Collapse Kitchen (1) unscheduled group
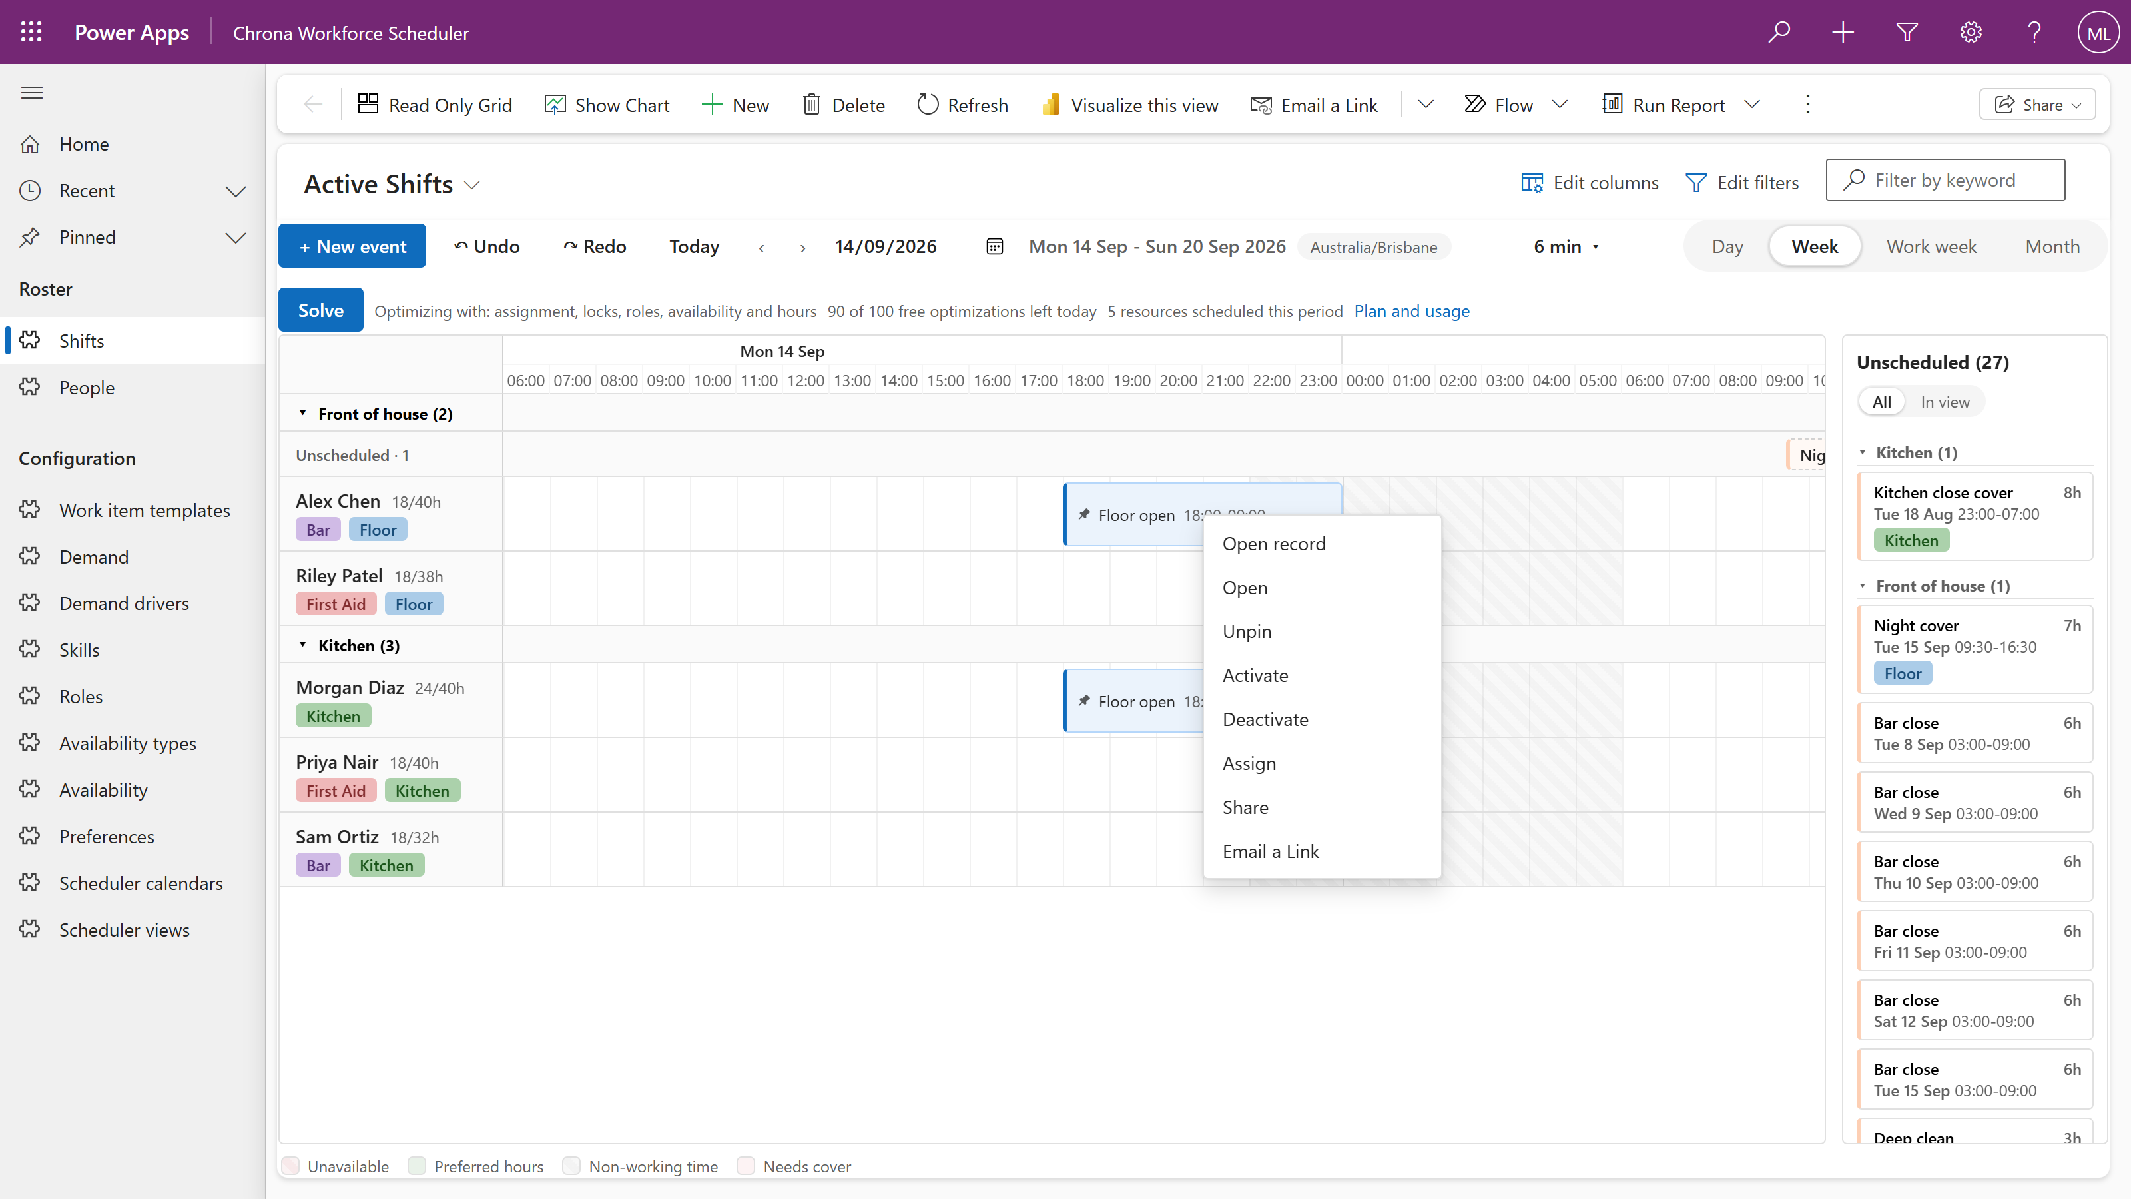Screen dimensions: 2131x1199 (1863, 453)
